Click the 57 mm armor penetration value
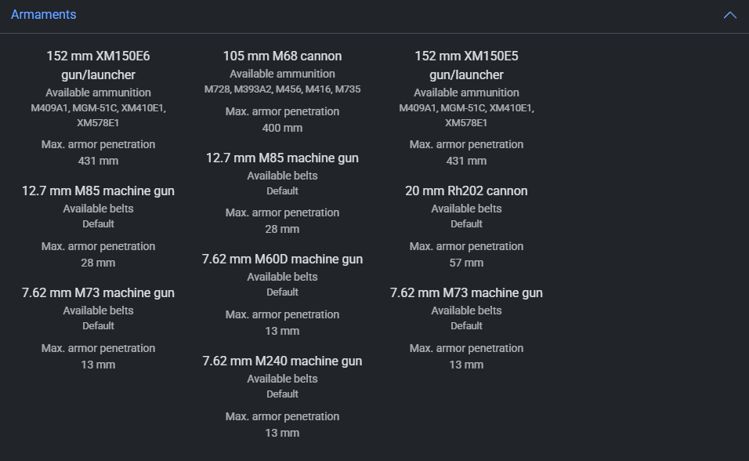The height and width of the screenshot is (461, 749). [466, 263]
